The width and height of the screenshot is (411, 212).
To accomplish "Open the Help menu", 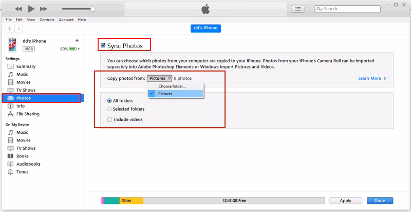I will click(x=82, y=20).
